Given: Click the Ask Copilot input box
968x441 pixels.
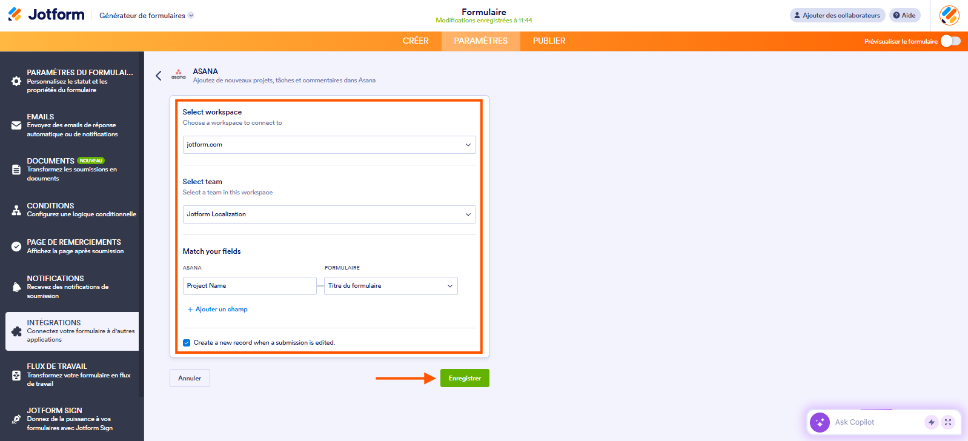Looking at the screenshot, I should pyautogui.click(x=877, y=422).
